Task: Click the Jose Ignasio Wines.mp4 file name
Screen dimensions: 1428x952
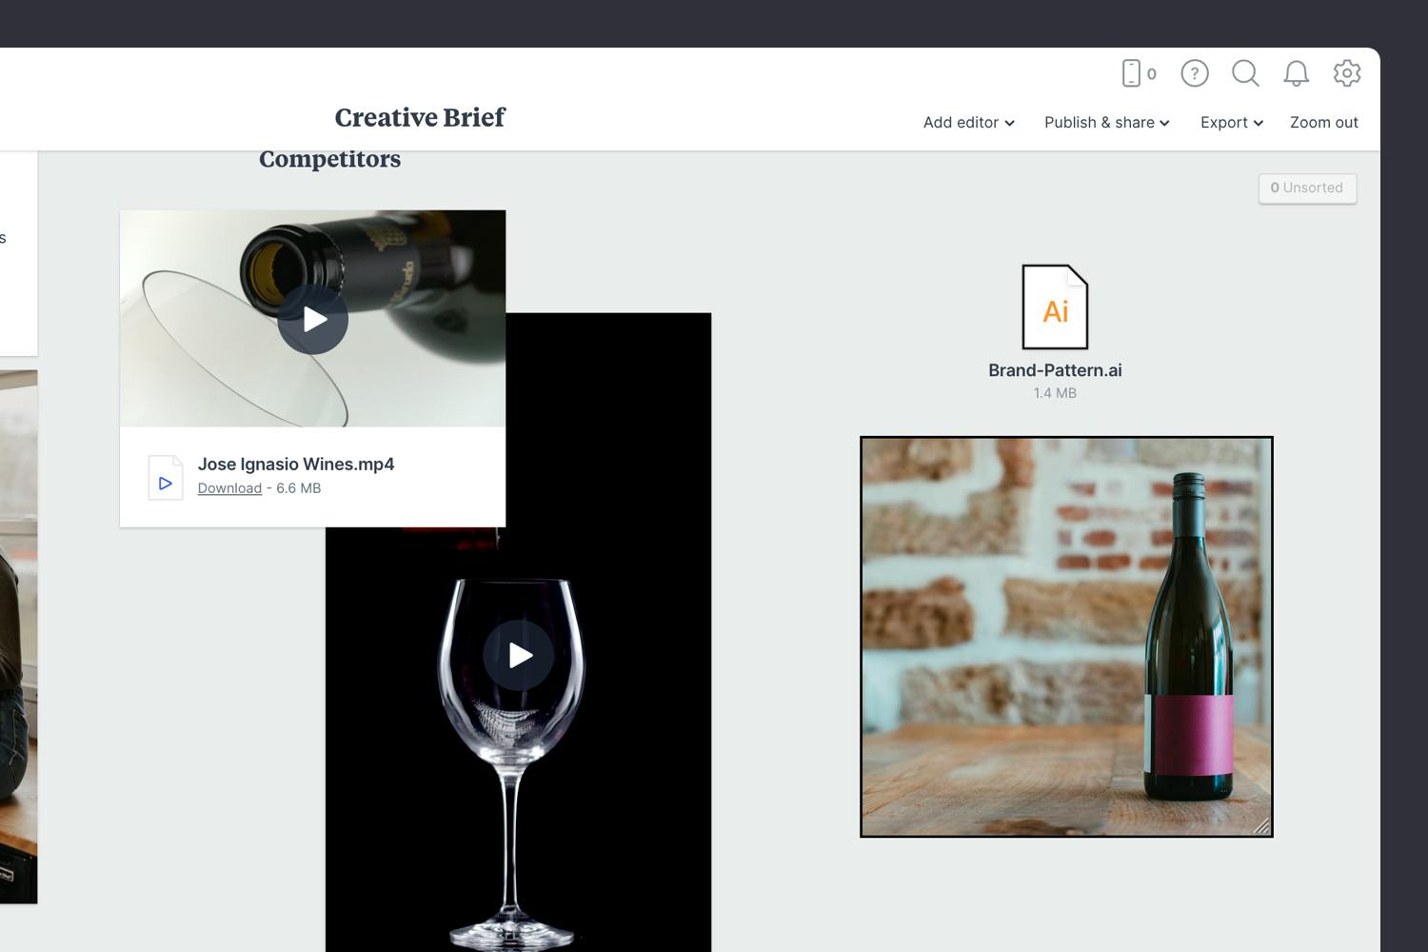Action: (295, 465)
